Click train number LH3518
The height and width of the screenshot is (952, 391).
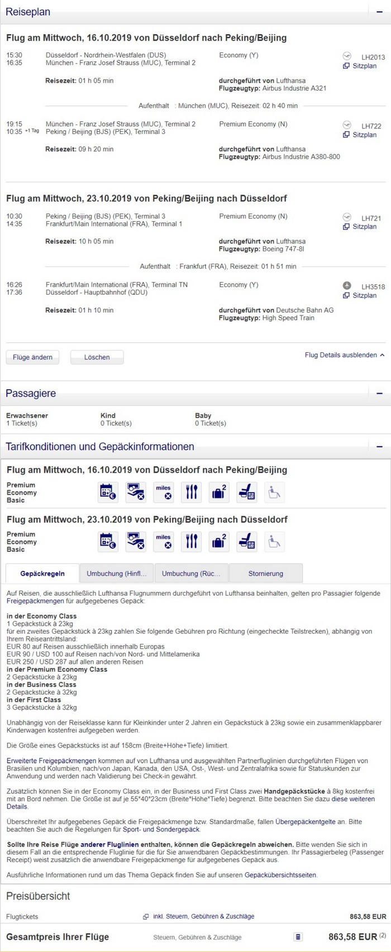pyautogui.click(x=373, y=286)
